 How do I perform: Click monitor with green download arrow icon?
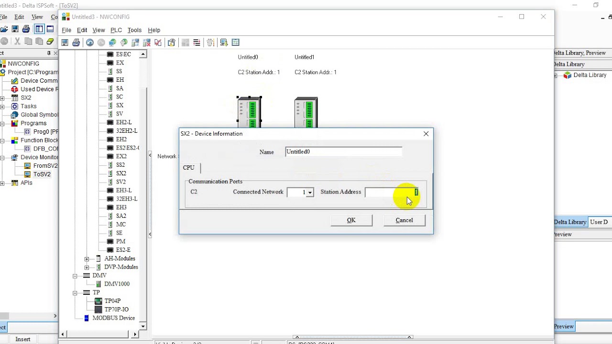pyautogui.click(x=224, y=43)
